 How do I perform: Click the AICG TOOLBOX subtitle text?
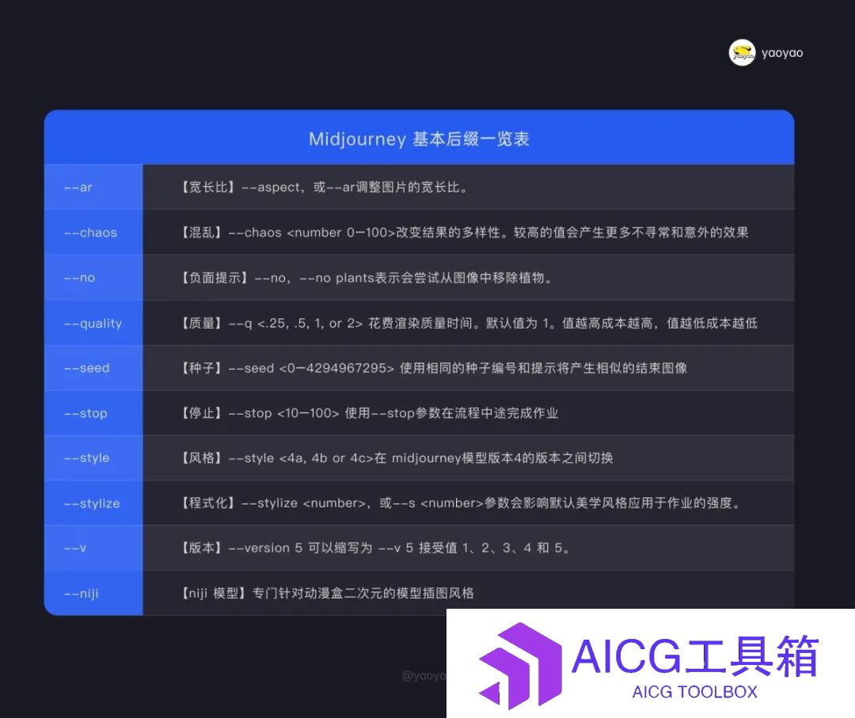695,692
